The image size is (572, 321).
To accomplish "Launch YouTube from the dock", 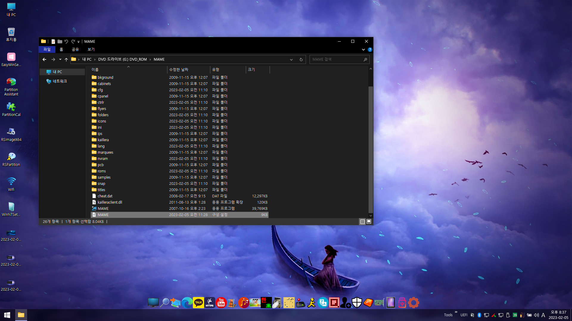I will [x=221, y=303].
